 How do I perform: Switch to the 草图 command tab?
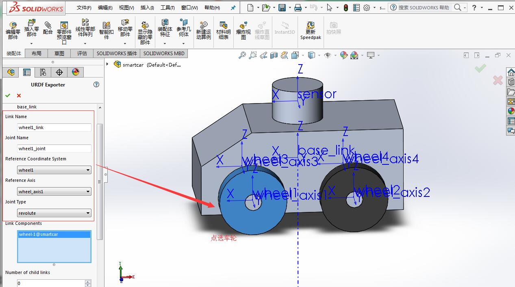pyautogui.click(x=59, y=53)
